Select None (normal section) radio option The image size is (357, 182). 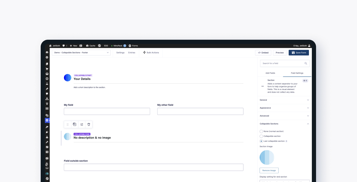click(x=261, y=131)
